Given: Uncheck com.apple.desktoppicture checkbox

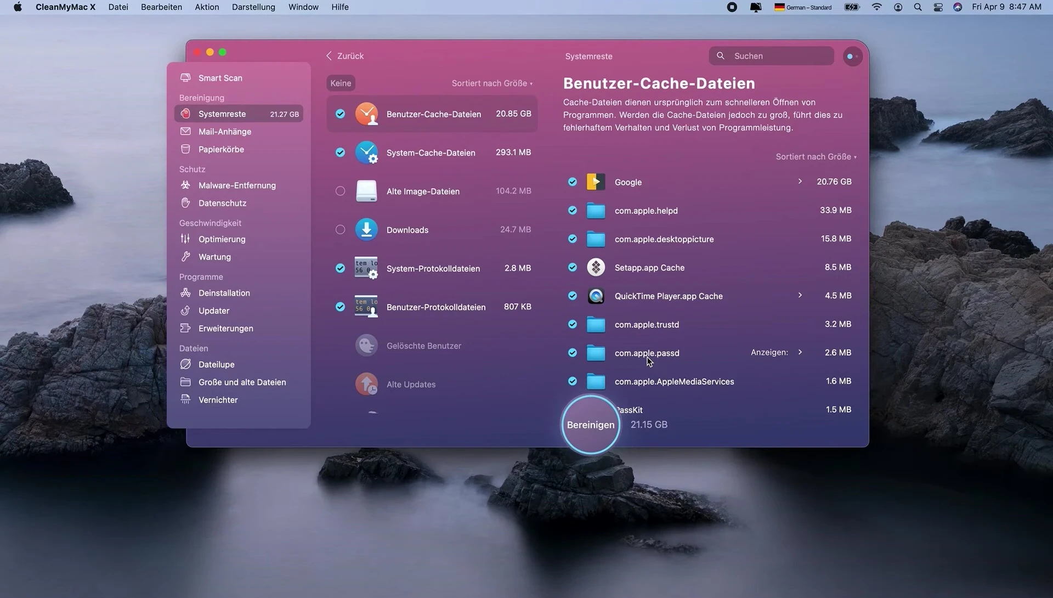Looking at the screenshot, I should (x=573, y=239).
